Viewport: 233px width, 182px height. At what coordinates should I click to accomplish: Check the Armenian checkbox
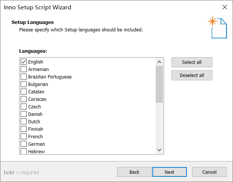point(24,69)
